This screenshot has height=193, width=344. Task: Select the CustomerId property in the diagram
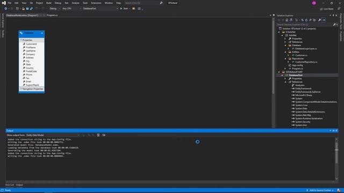(x=31, y=44)
